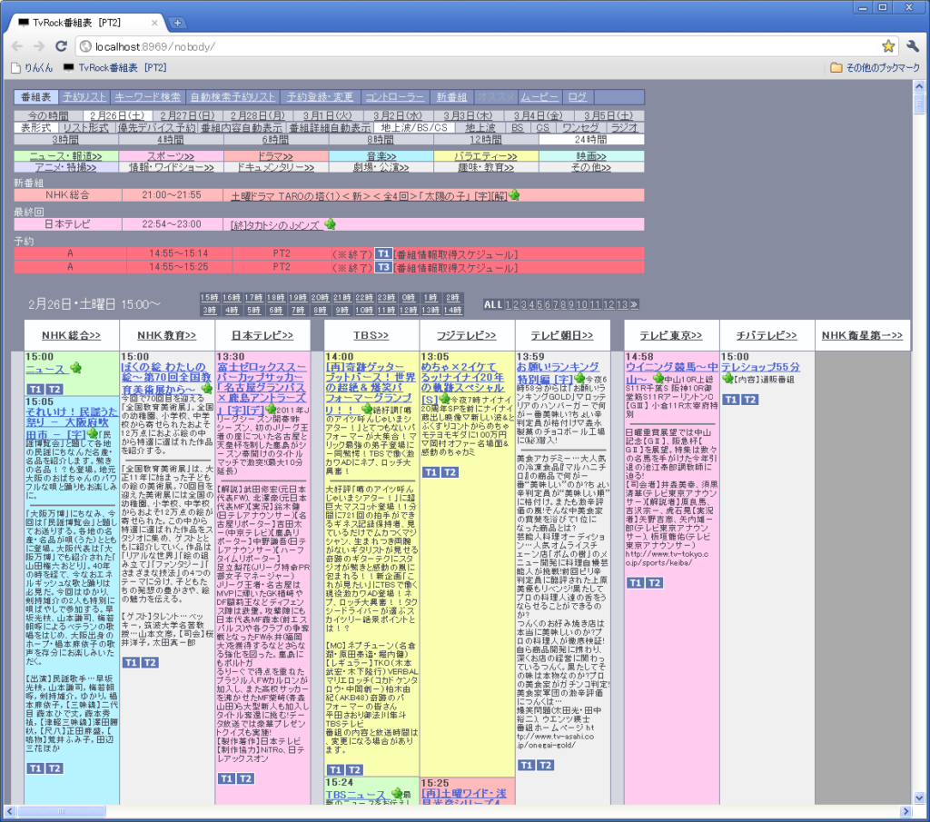Image resolution: width=930 pixels, height=822 pixels.
Task: Click the T3 tuner icon in 予約 list
Action: 383,267
